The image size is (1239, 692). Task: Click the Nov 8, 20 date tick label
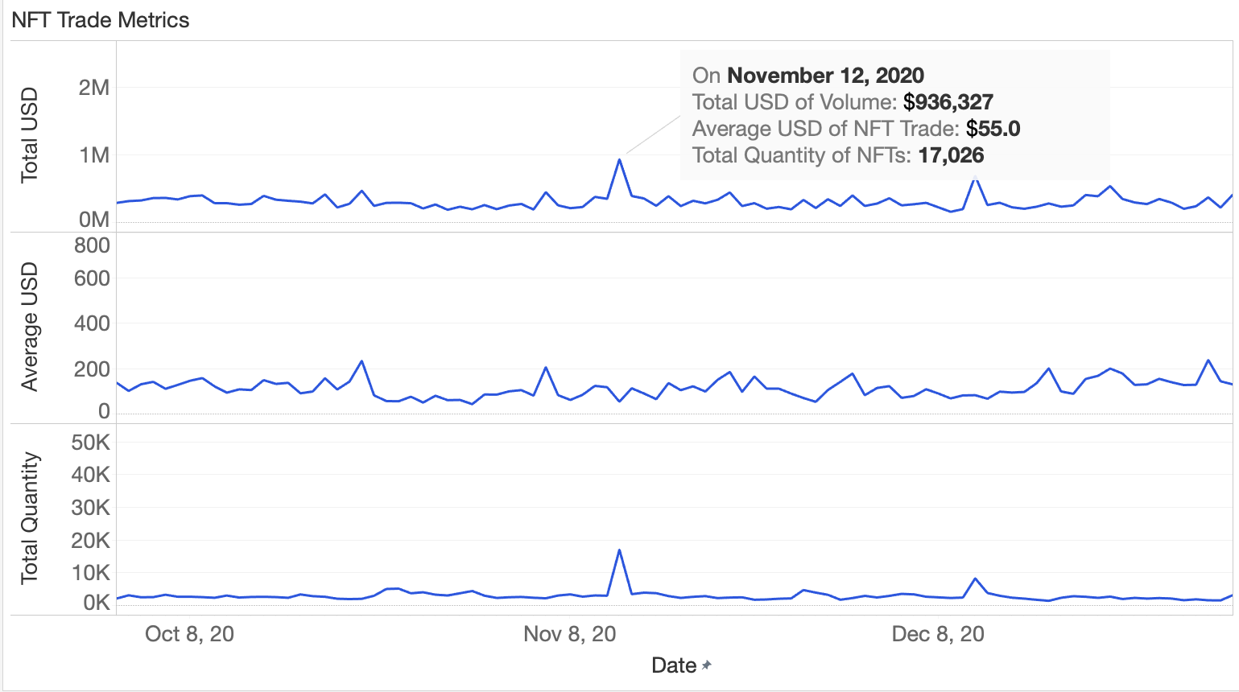[569, 634]
